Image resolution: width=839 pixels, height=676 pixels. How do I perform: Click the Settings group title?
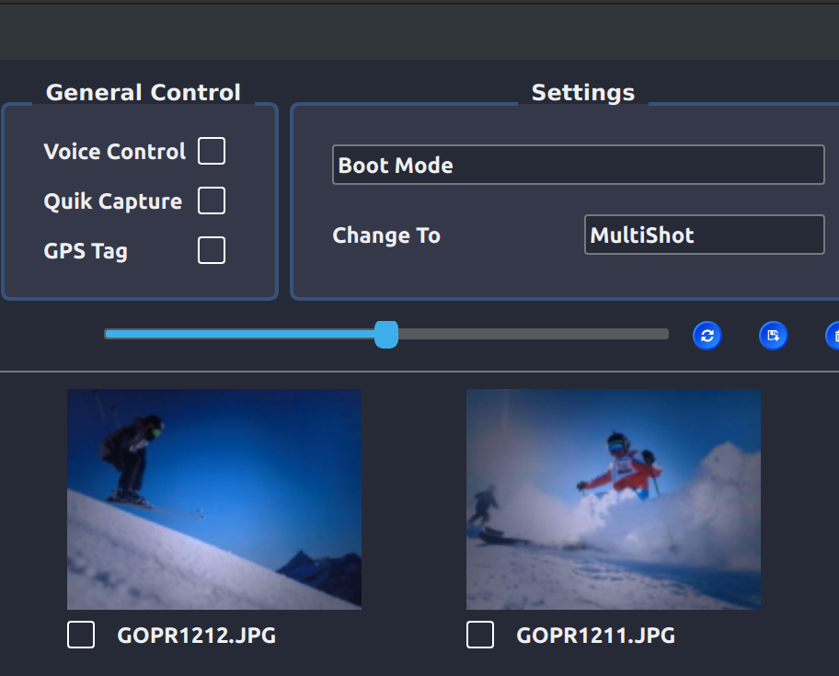point(583,93)
